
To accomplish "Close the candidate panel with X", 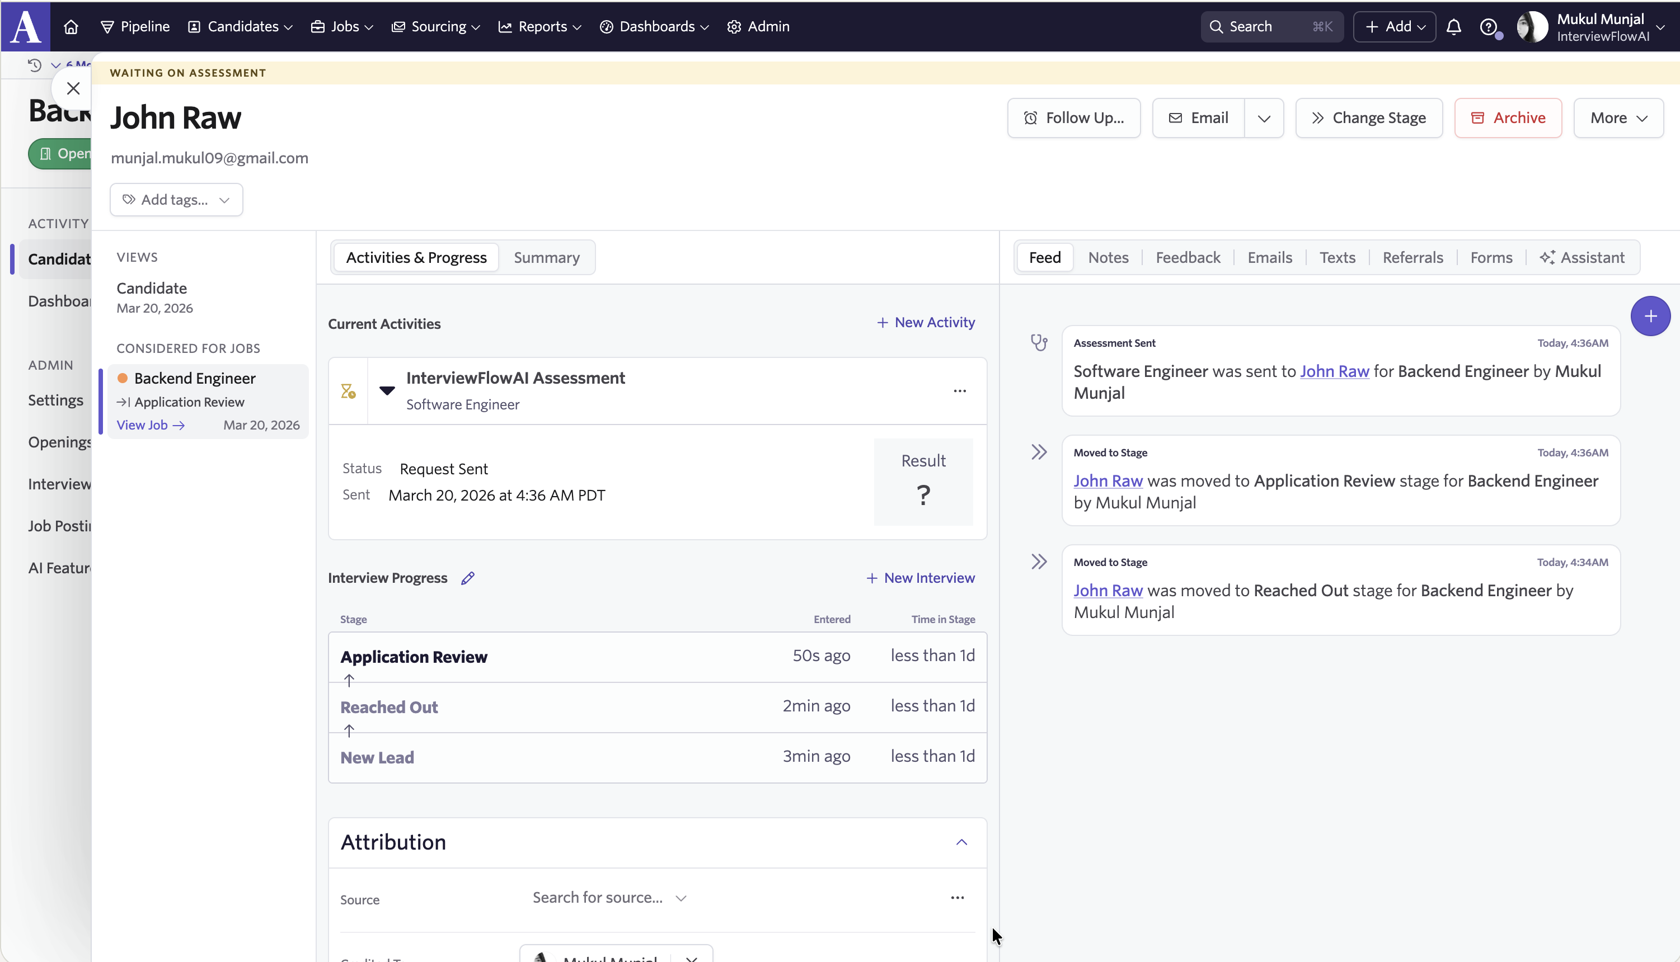I will click(x=73, y=88).
